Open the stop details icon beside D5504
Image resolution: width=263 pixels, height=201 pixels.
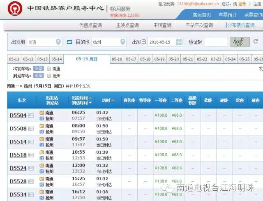coord(31,116)
